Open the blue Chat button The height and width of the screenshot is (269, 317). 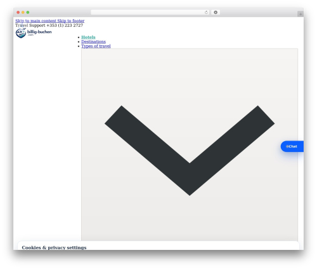click(292, 146)
